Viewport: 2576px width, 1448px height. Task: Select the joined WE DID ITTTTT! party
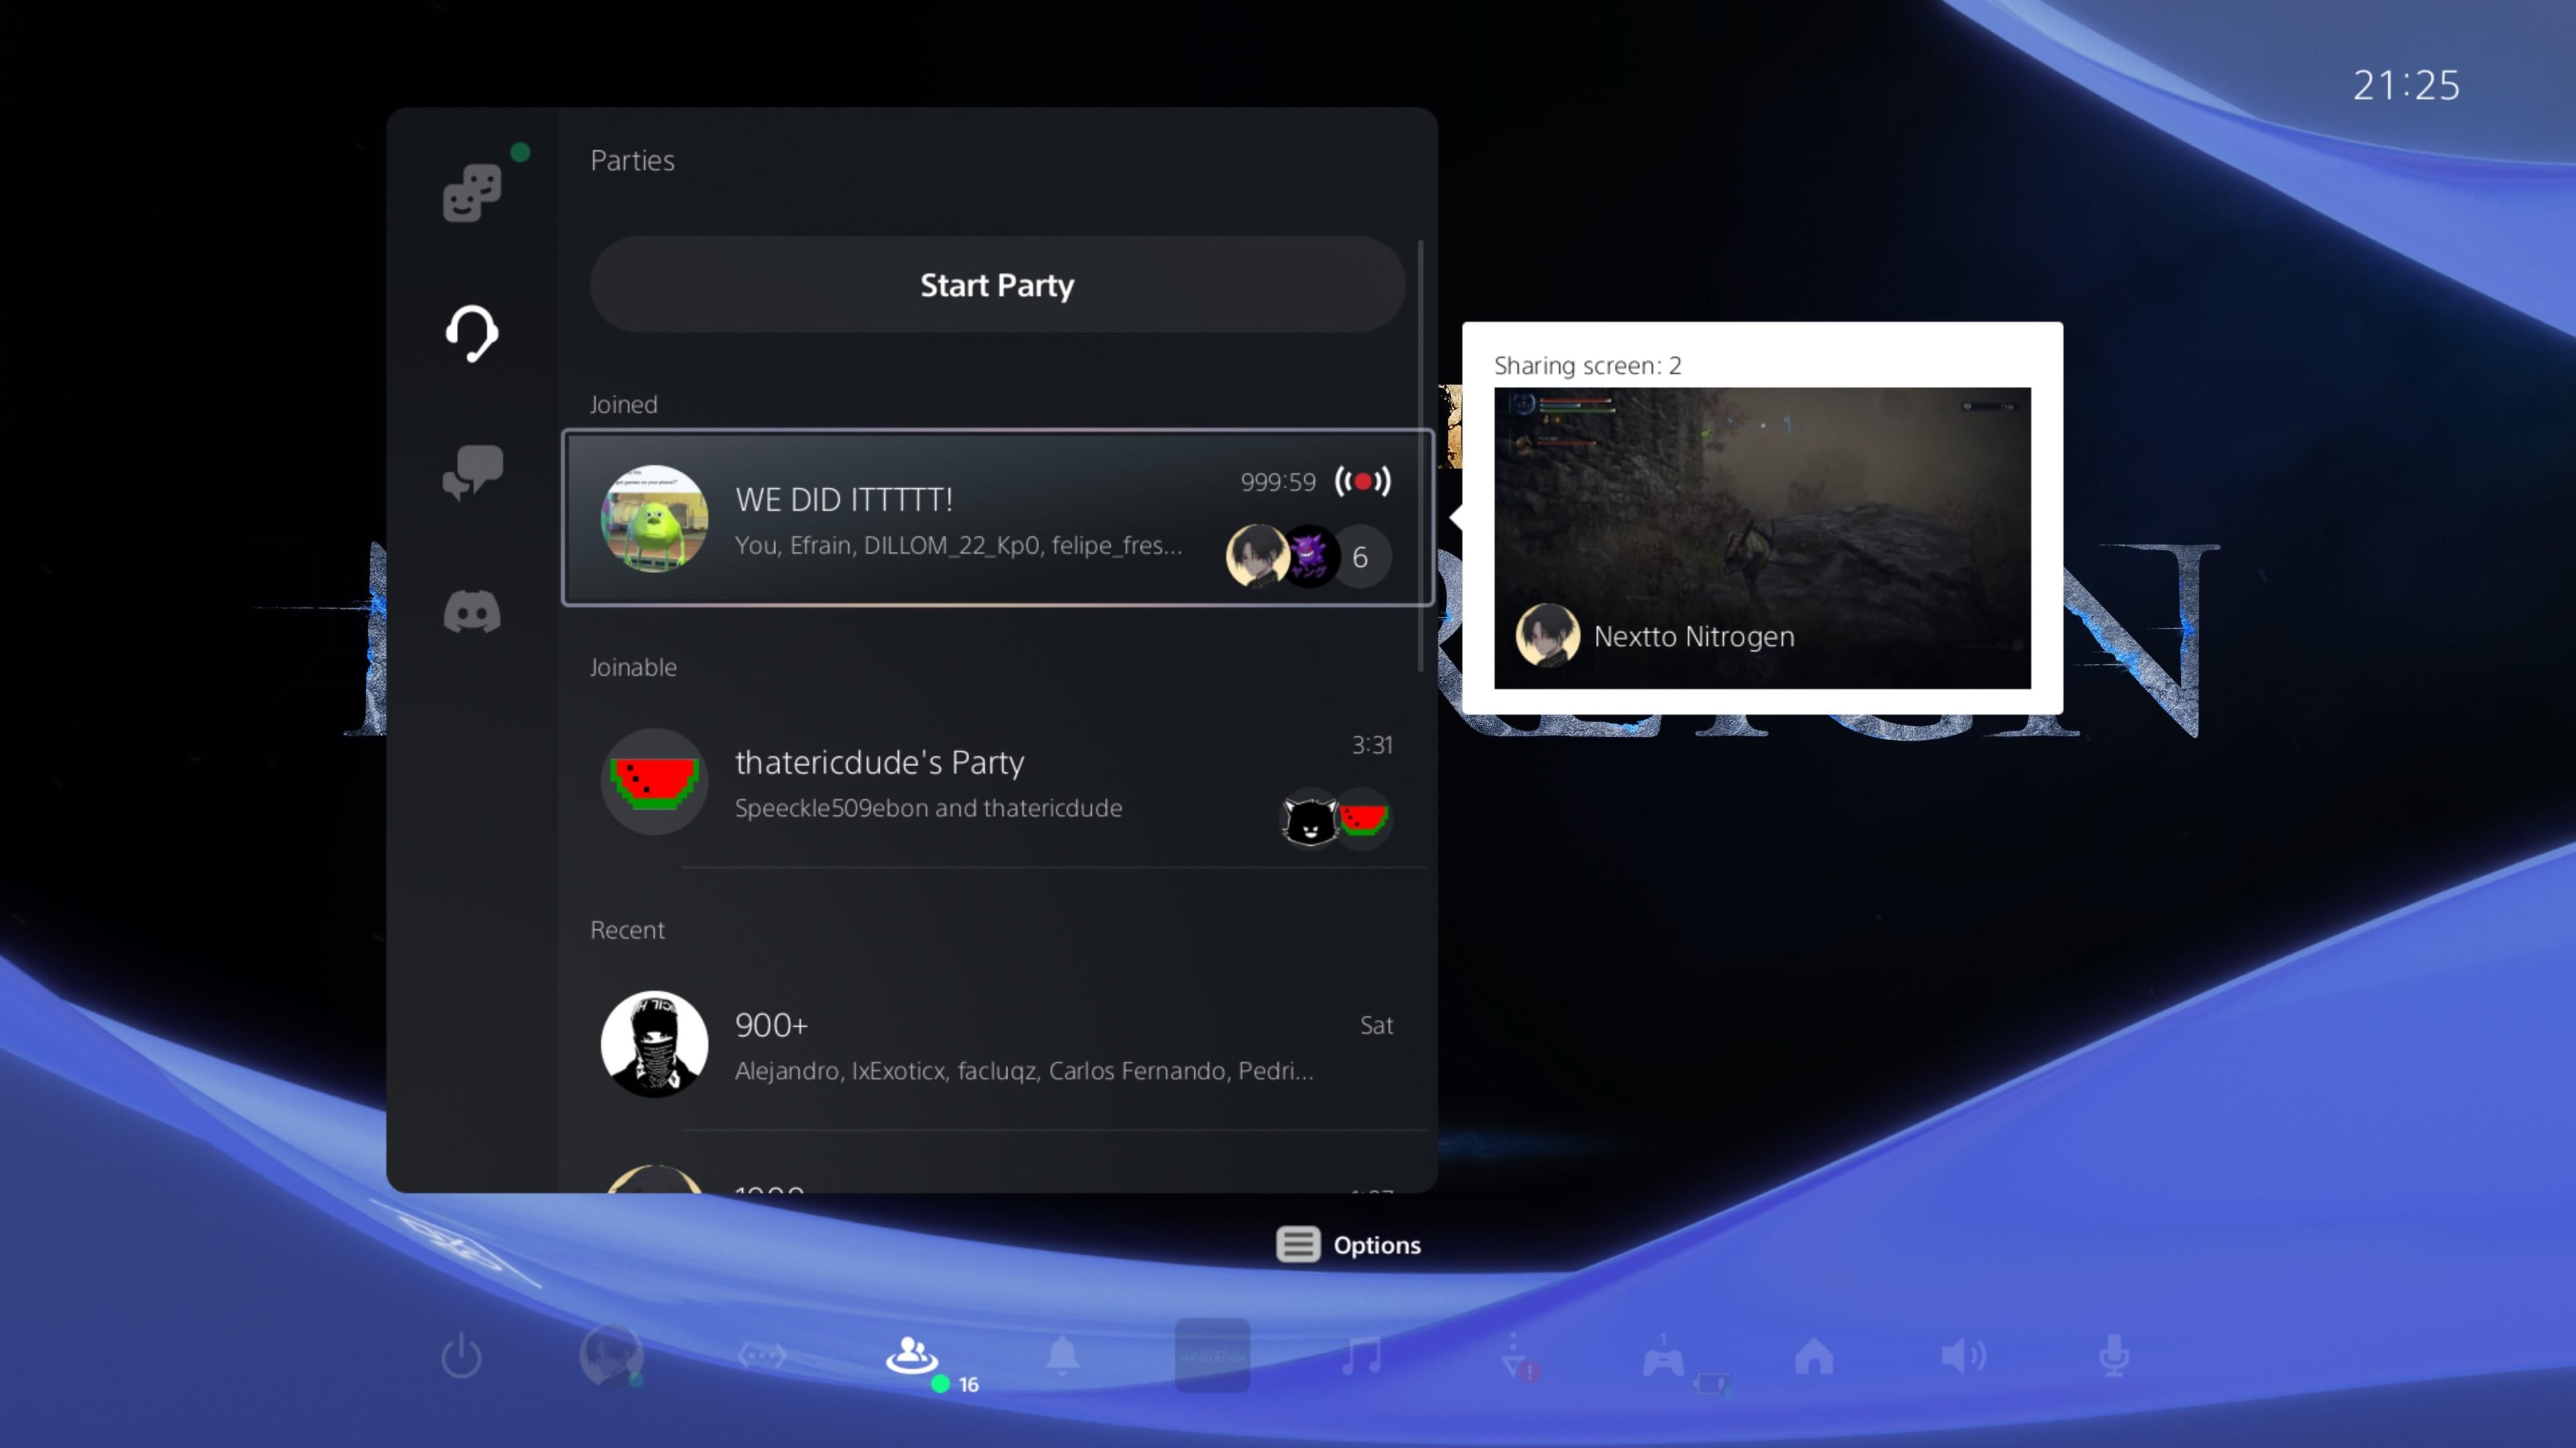tap(997, 518)
